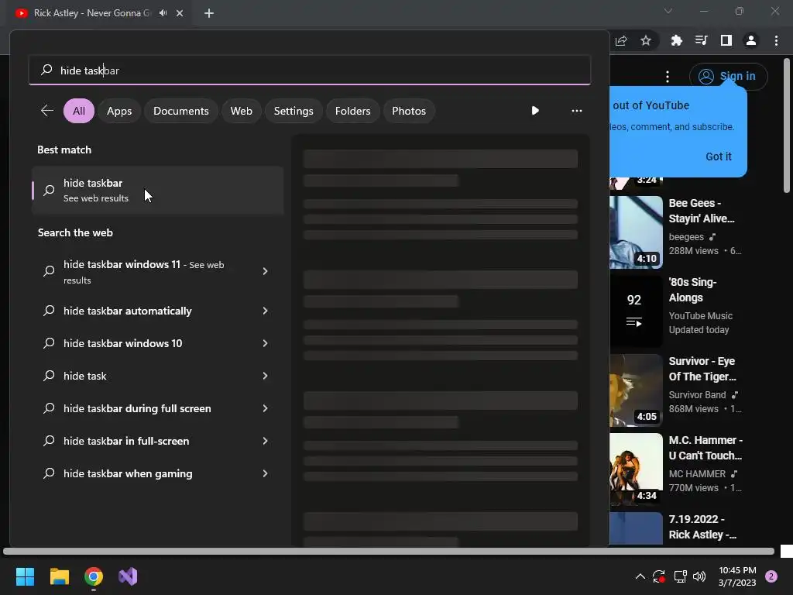This screenshot has height=595, width=793.
Task: Click the YouTube page vertical scrollbar
Action: coord(787,126)
